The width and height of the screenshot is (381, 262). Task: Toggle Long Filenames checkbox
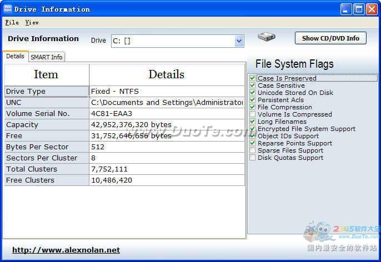[253, 122]
